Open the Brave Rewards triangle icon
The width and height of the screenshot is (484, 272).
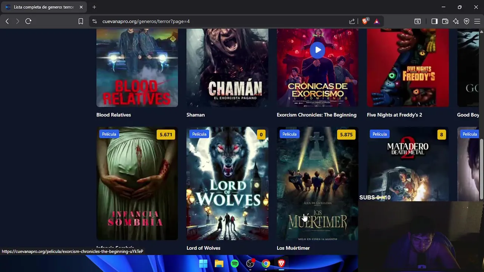click(377, 22)
